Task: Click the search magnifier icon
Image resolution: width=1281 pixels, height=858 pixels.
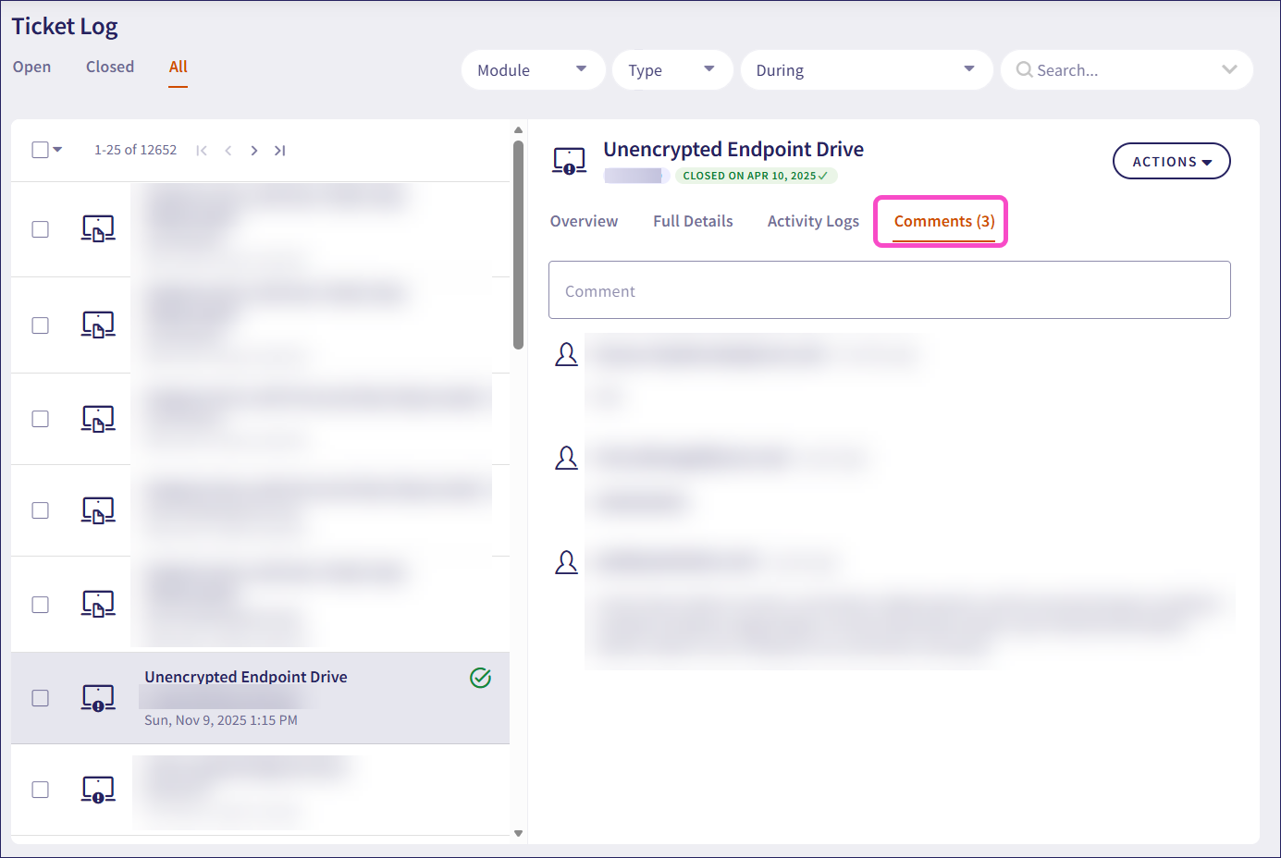Action: coord(1024,70)
